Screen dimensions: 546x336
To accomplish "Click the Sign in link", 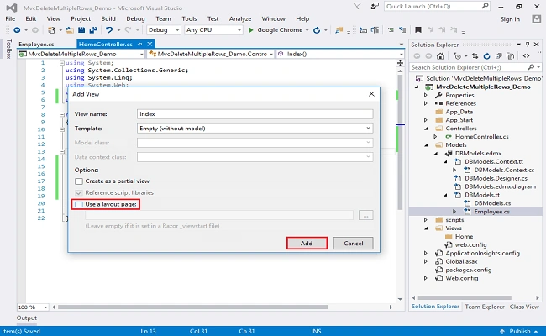I will point(510,19).
